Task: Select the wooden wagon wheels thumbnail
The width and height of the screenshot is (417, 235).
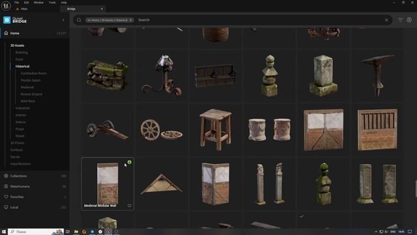Action: coord(162,130)
